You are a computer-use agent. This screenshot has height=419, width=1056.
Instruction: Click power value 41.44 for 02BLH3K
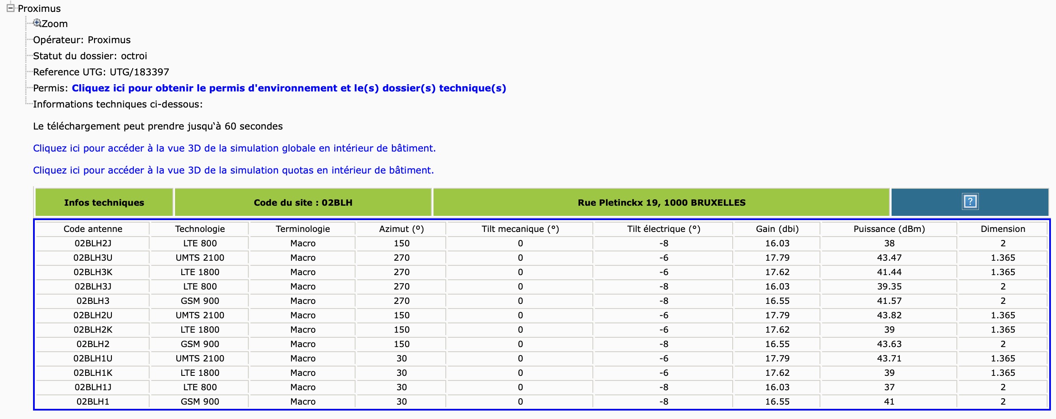point(889,272)
